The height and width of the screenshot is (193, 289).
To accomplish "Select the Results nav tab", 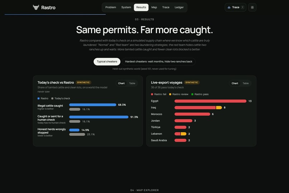I will (x=141, y=8).
